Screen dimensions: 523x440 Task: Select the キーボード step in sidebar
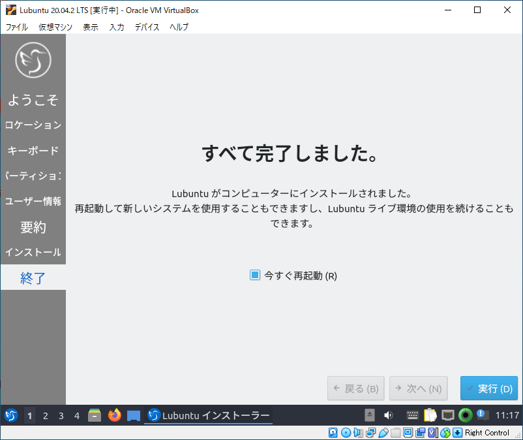(33, 150)
